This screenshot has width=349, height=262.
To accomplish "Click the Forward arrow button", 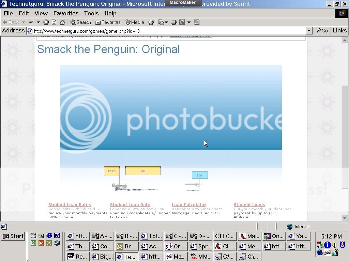I will (x=31, y=22).
